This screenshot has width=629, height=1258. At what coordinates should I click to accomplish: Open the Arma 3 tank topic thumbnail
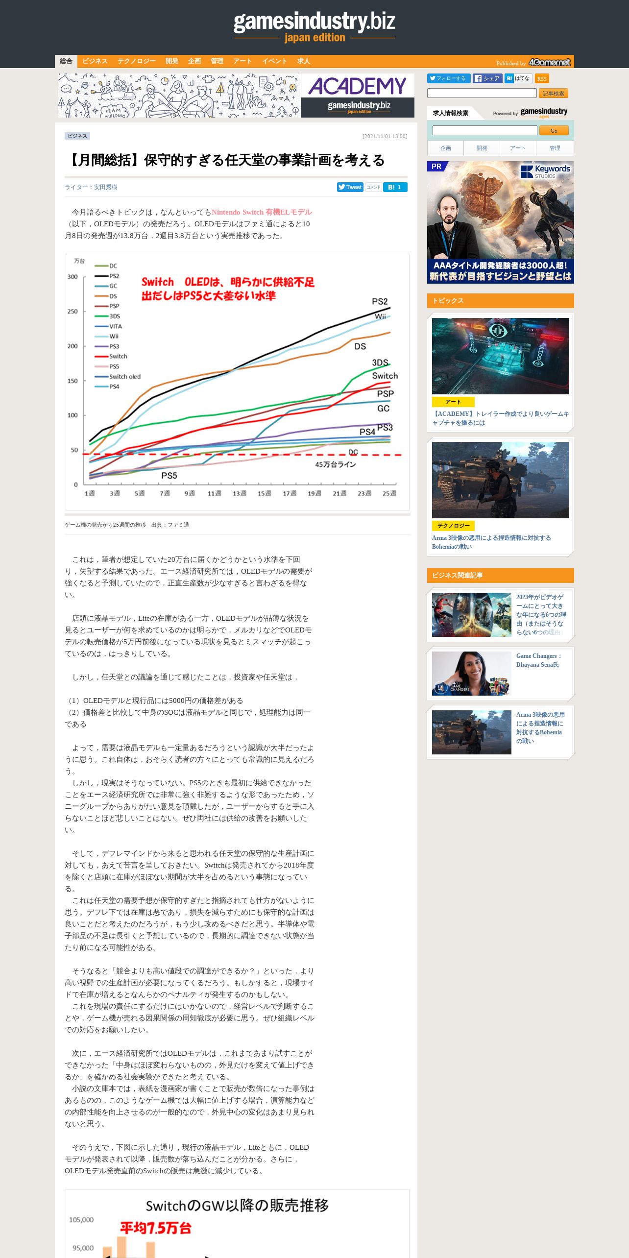[x=500, y=480]
